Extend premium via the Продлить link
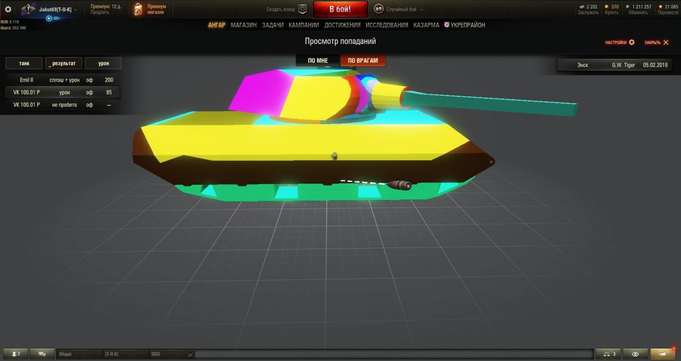 (100, 12)
